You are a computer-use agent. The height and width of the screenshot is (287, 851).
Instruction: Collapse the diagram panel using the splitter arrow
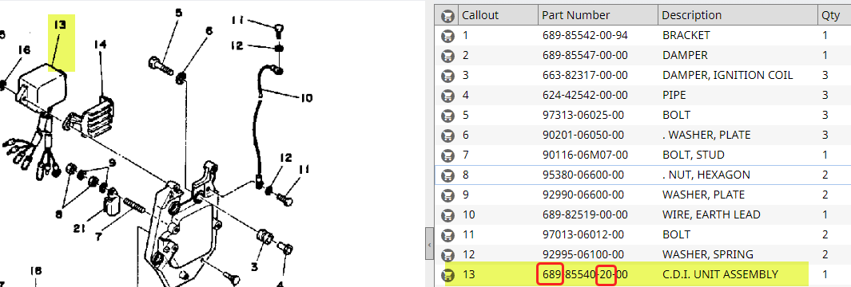[429, 245]
